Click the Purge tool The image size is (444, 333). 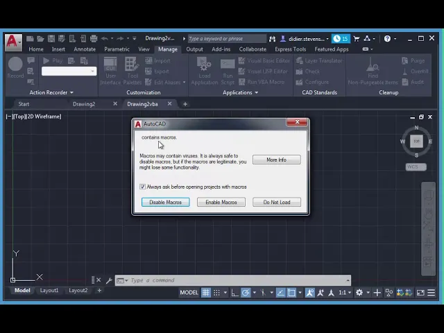pyautogui.click(x=413, y=60)
